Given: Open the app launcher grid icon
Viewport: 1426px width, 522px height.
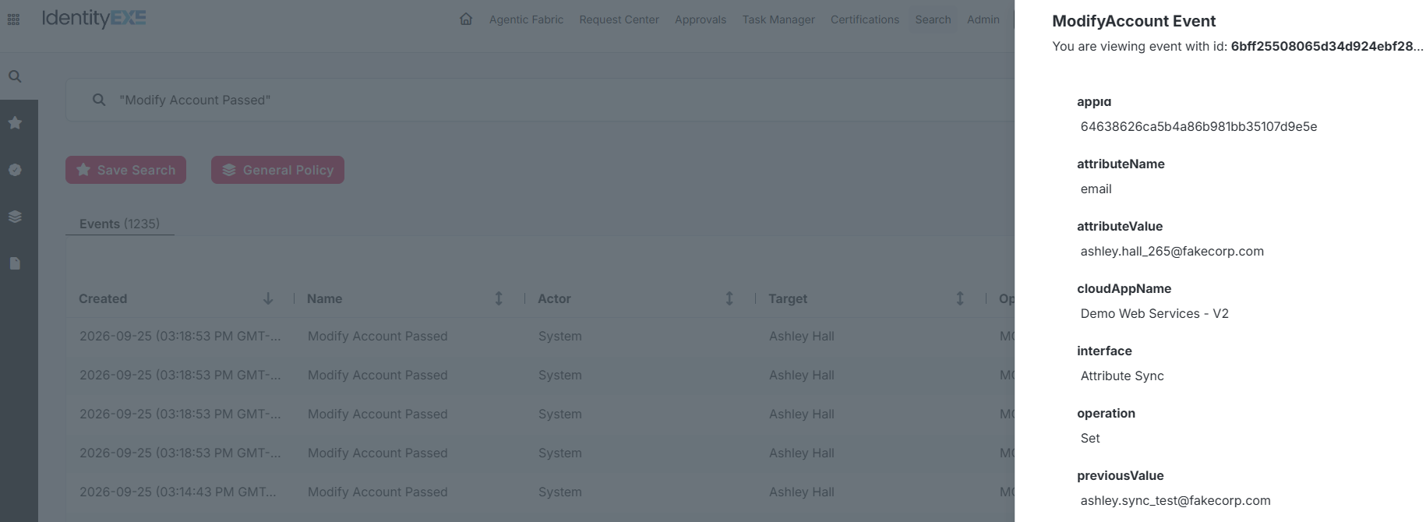Looking at the screenshot, I should click(x=13, y=19).
